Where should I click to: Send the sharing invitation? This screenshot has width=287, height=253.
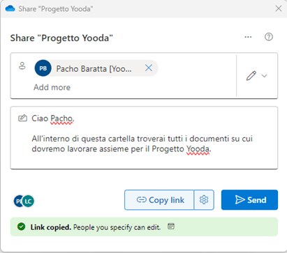pyautogui.click(x=249, y=200)
